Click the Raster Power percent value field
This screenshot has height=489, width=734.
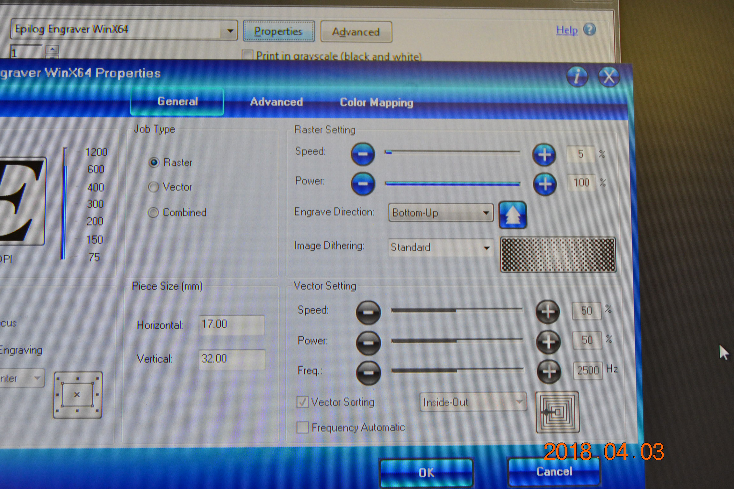pos(581,183)
